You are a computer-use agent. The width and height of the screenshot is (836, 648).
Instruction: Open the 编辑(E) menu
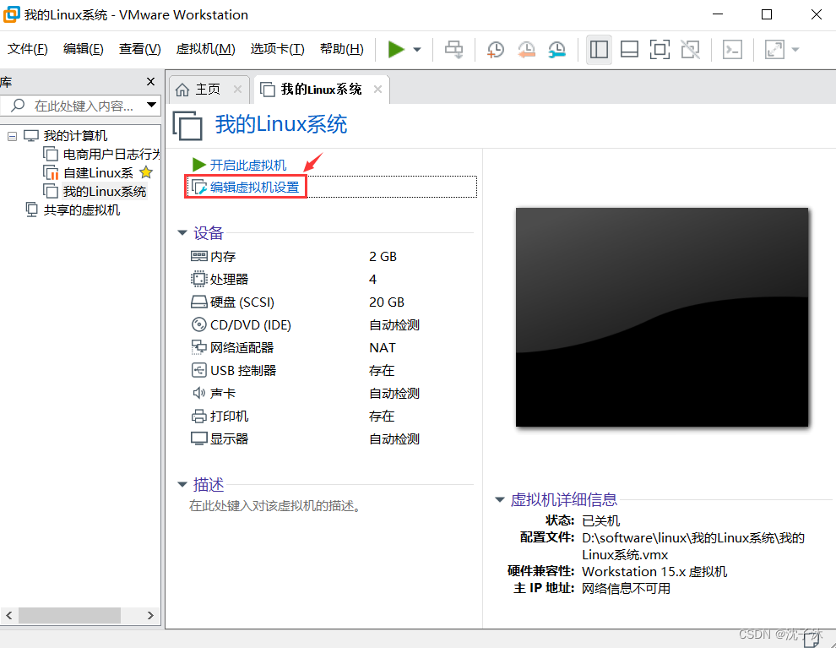pos(83,49)
